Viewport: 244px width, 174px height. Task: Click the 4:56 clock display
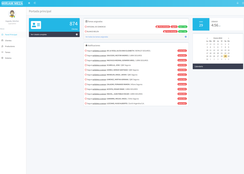coord(216,25)
